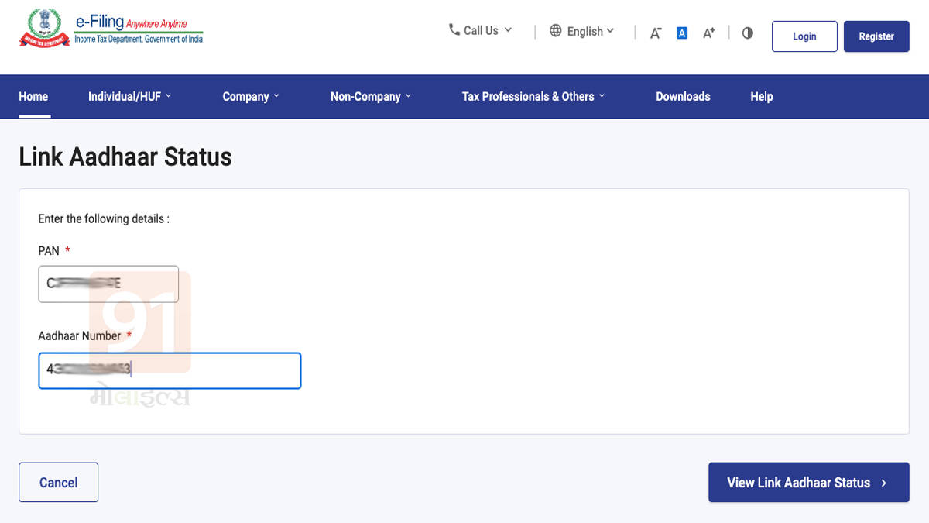Screen dimensions: 929x523
Task: Expand the Non-Company navigation menu
Action: 370,96
